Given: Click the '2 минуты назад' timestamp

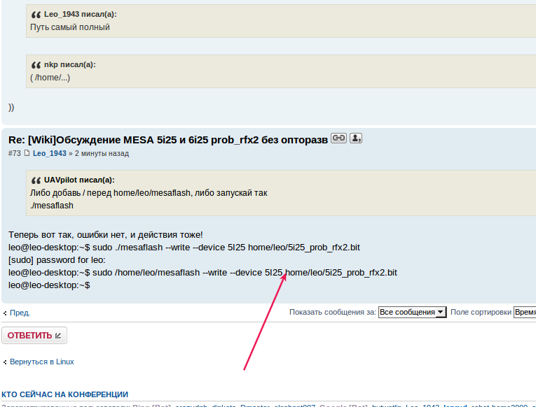Looking at the screenshot, I should 102,154.
